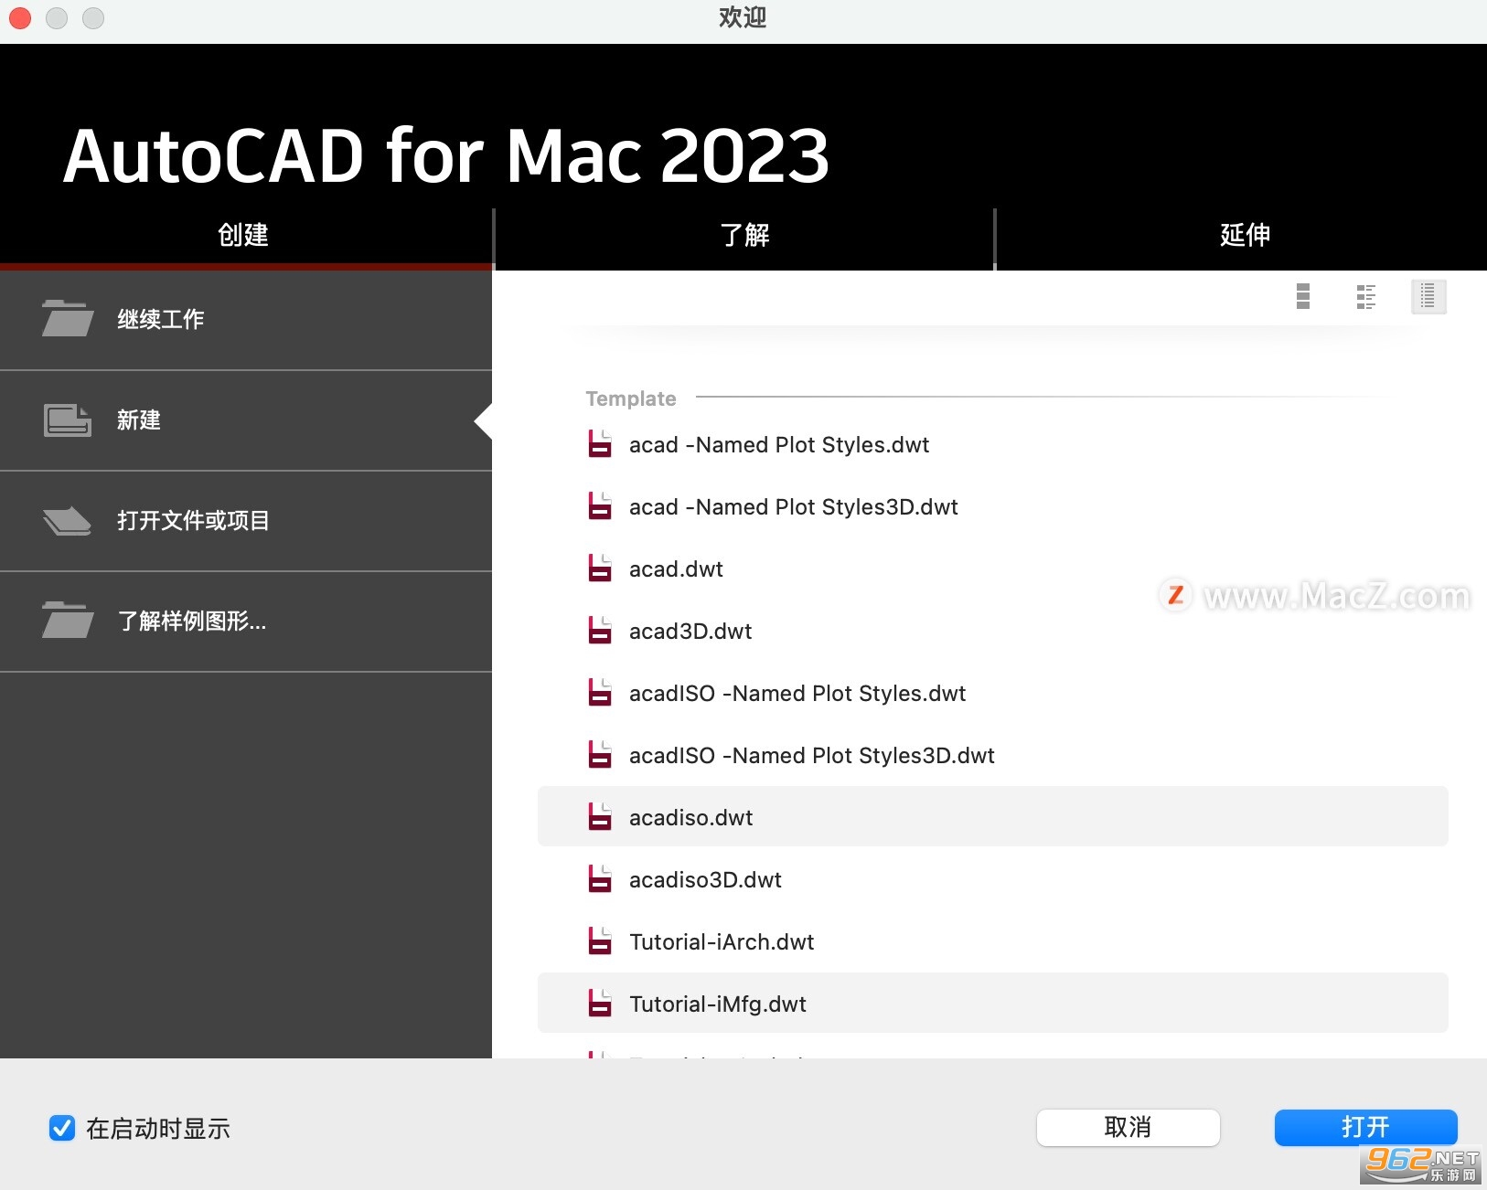Viewport: 1487px width, 1190px height.
Task: Click the 打开文件或项目 icon
Action: pos(68,520)
